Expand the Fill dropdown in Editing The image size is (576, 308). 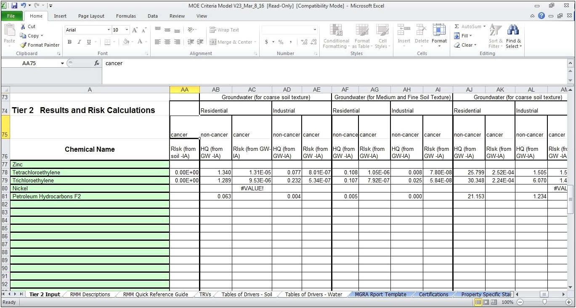pos(470,36)
